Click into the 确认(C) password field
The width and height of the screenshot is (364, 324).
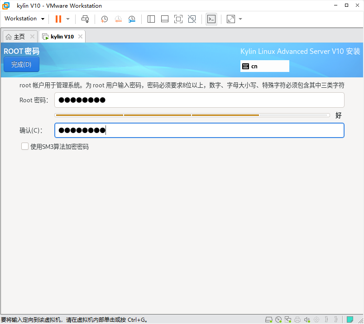tap(199, 130)
